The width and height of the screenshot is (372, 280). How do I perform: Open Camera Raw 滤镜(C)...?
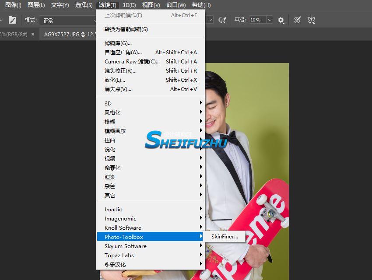pyautogui.click(x=151, y=62)
